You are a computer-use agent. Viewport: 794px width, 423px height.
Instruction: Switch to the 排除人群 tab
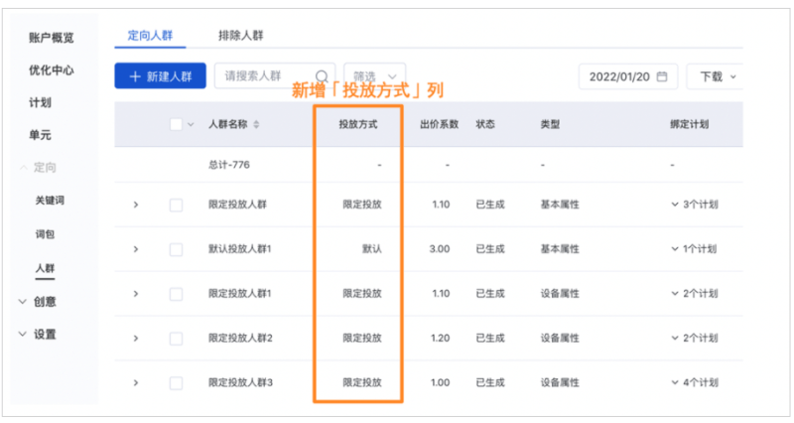click(240, 36)
